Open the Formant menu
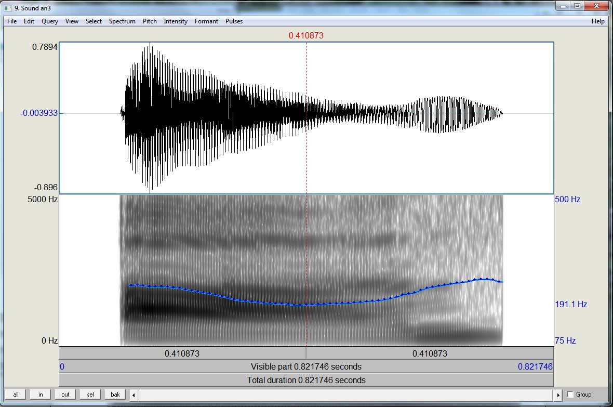 click(206, 21)
